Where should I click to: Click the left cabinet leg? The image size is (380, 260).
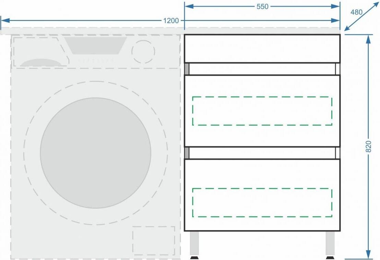tap(194, 243)
